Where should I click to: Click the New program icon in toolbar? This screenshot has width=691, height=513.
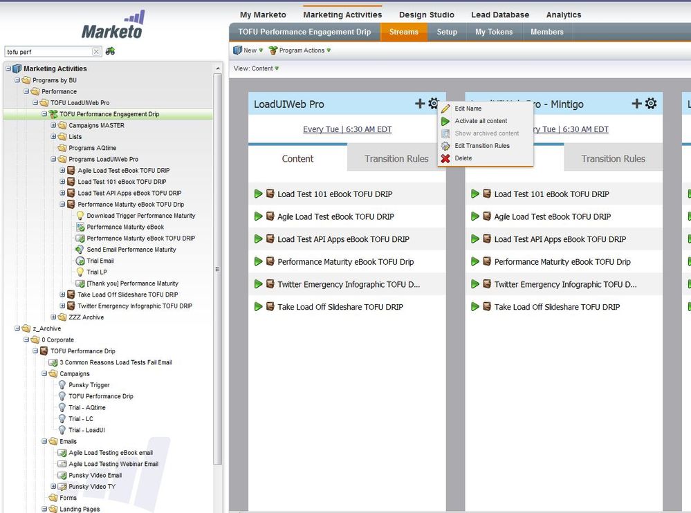[x=237, y=50]
